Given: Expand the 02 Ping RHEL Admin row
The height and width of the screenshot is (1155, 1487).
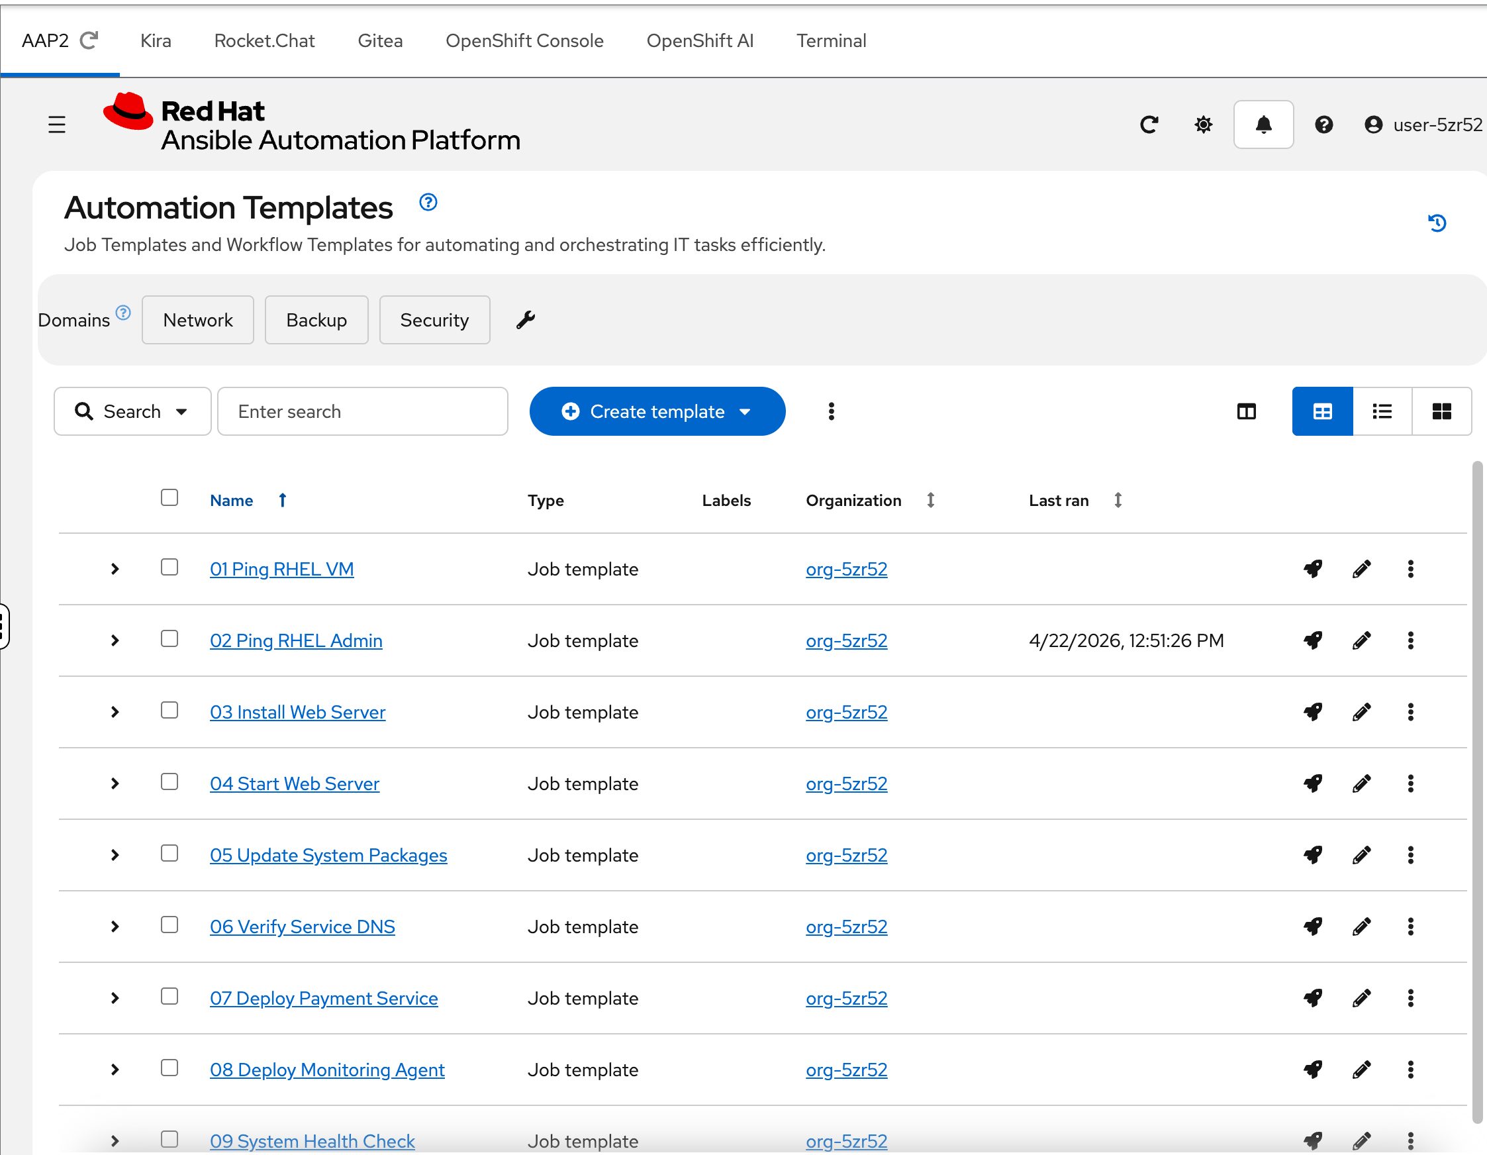Looking at the screenshot, I should point(115,640).
